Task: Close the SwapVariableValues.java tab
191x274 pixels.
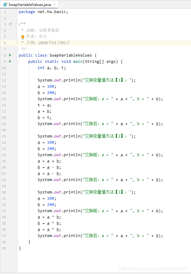Action: pyautogui.click(x=54, y=4)
